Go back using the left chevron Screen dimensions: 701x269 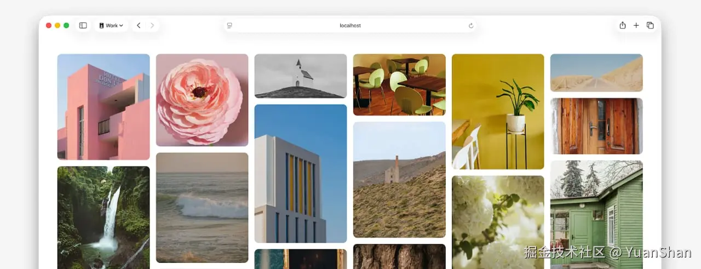click(x=139, y=26)
